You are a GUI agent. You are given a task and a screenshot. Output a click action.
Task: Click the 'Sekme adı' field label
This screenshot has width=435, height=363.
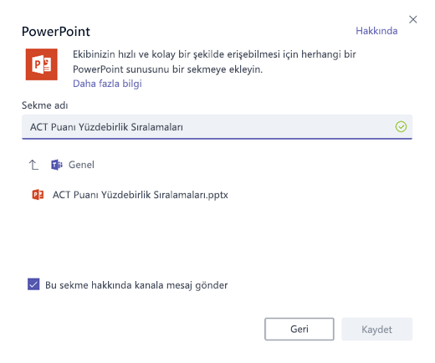pyautogui.click(x=45, y=105)
